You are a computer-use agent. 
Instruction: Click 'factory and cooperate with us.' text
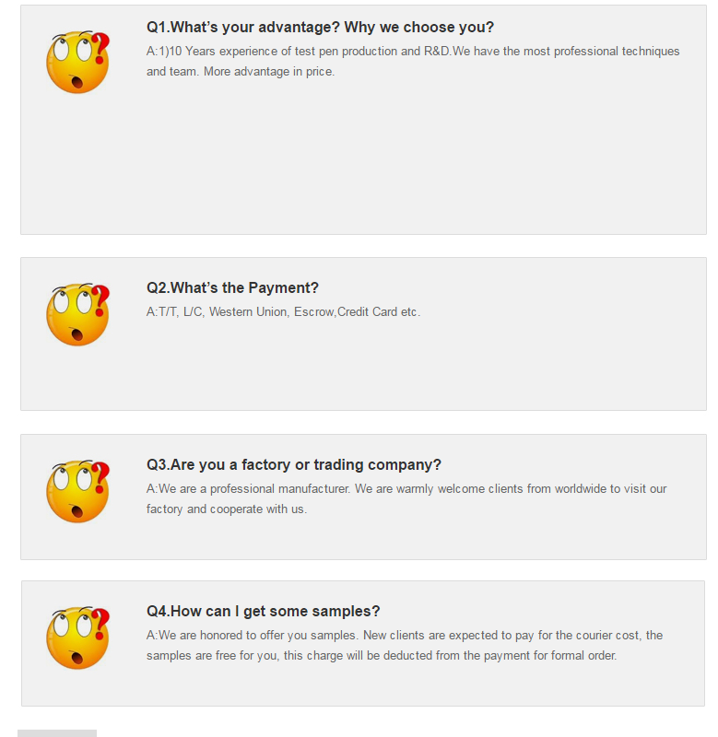(227, 509)
